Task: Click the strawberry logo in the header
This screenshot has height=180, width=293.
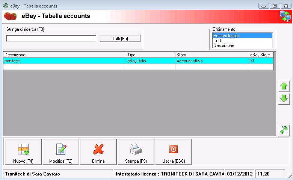Action: [11, 16]
